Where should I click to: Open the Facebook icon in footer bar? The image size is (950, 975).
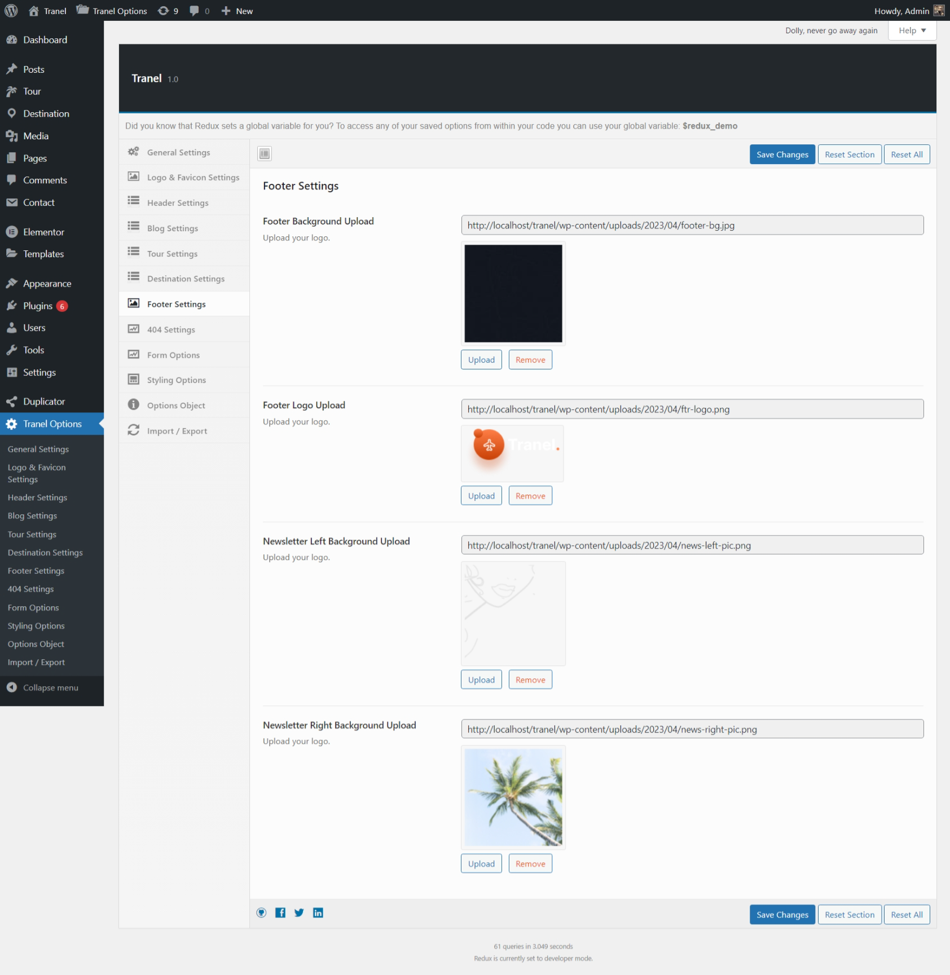pyautogui.click(x=280, y=913)
